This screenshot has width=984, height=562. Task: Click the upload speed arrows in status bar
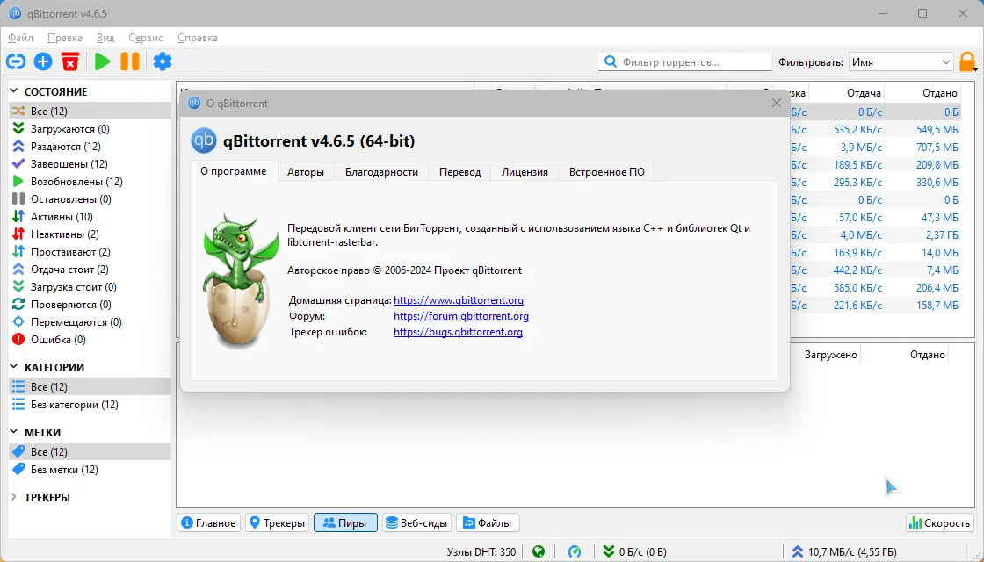click(797, 552)
